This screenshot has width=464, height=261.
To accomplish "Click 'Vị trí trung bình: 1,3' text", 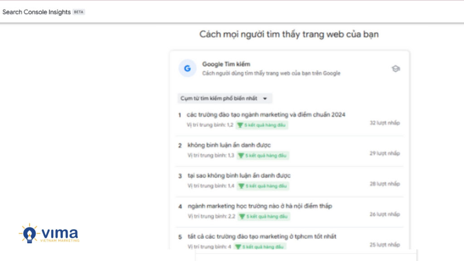I will coord(211,155).
